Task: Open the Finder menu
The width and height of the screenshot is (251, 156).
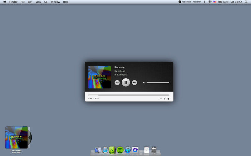Action: coord(13,2)
